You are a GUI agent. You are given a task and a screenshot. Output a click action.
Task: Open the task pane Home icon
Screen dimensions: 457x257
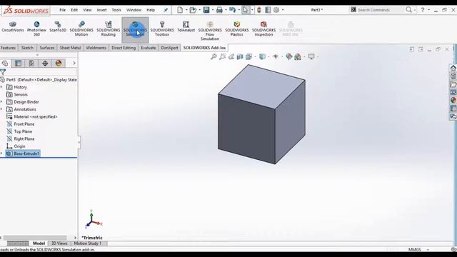click(453, 69)
